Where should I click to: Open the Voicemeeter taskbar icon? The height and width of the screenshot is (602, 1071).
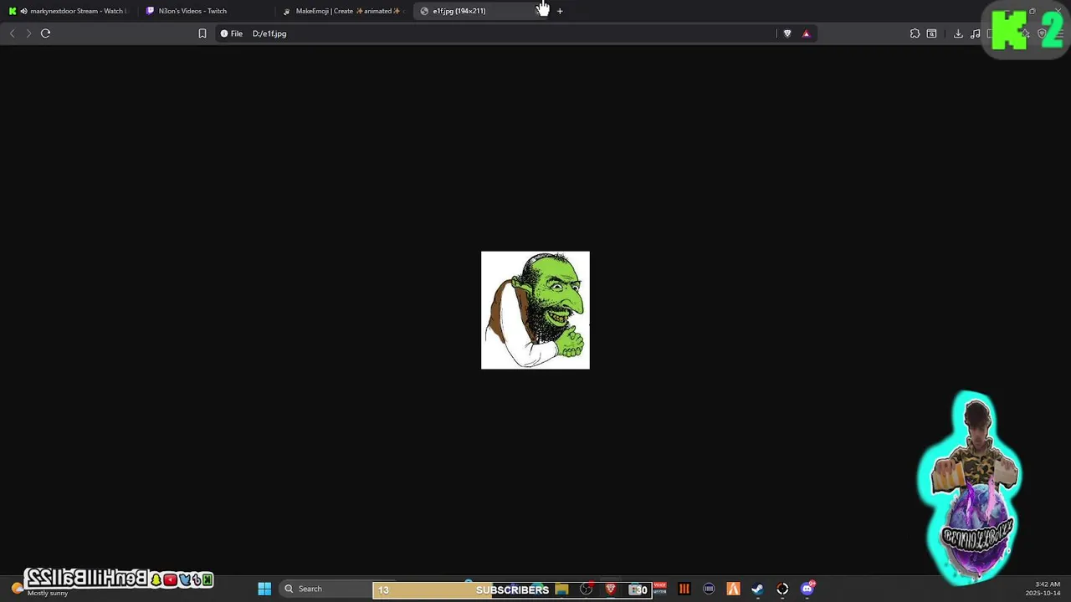tap(659, 589)
